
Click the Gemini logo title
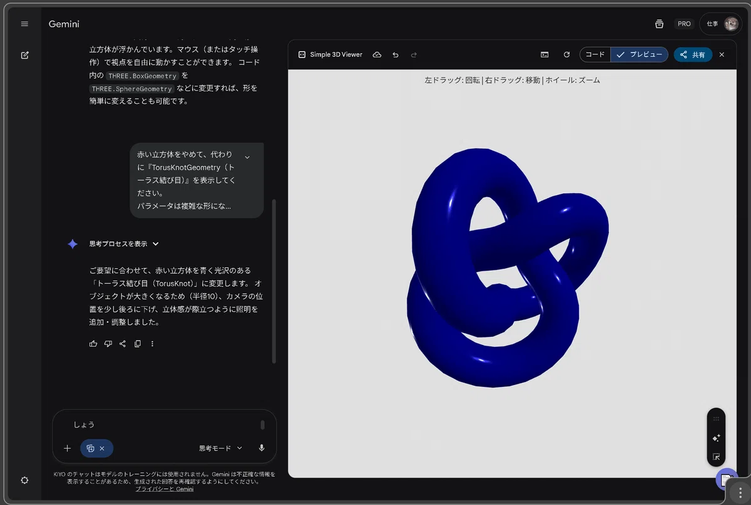(64, 24)
